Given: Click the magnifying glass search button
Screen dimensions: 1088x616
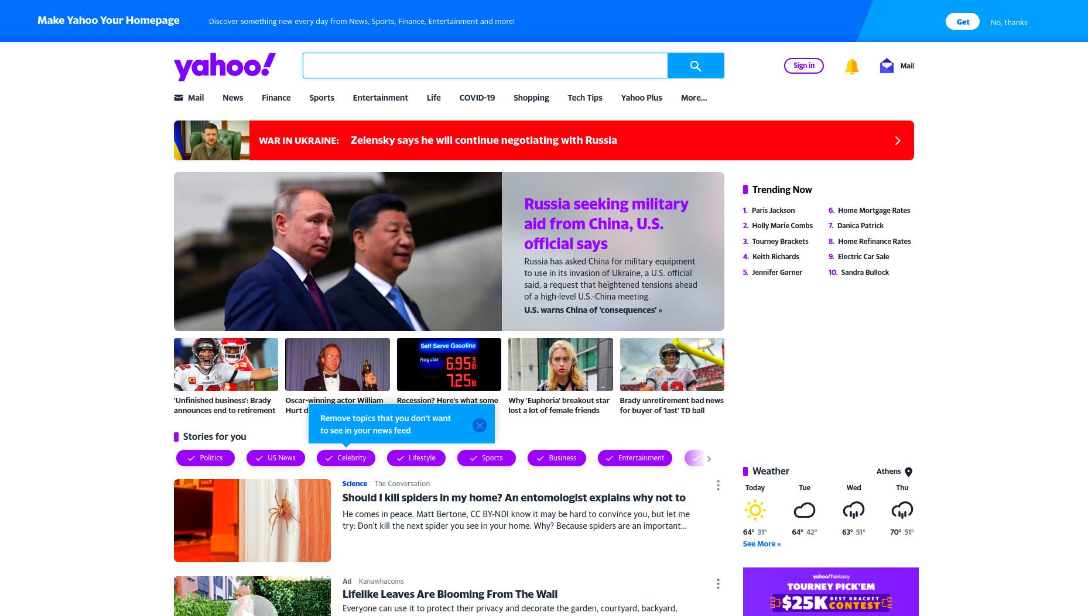Looking at the screenshot, I should tap(696, 66).
